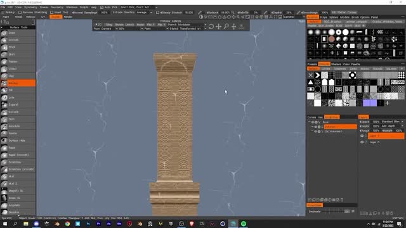Toggle Remove Stretching checkbox
The image size is (406, 228).
(20, 12)
